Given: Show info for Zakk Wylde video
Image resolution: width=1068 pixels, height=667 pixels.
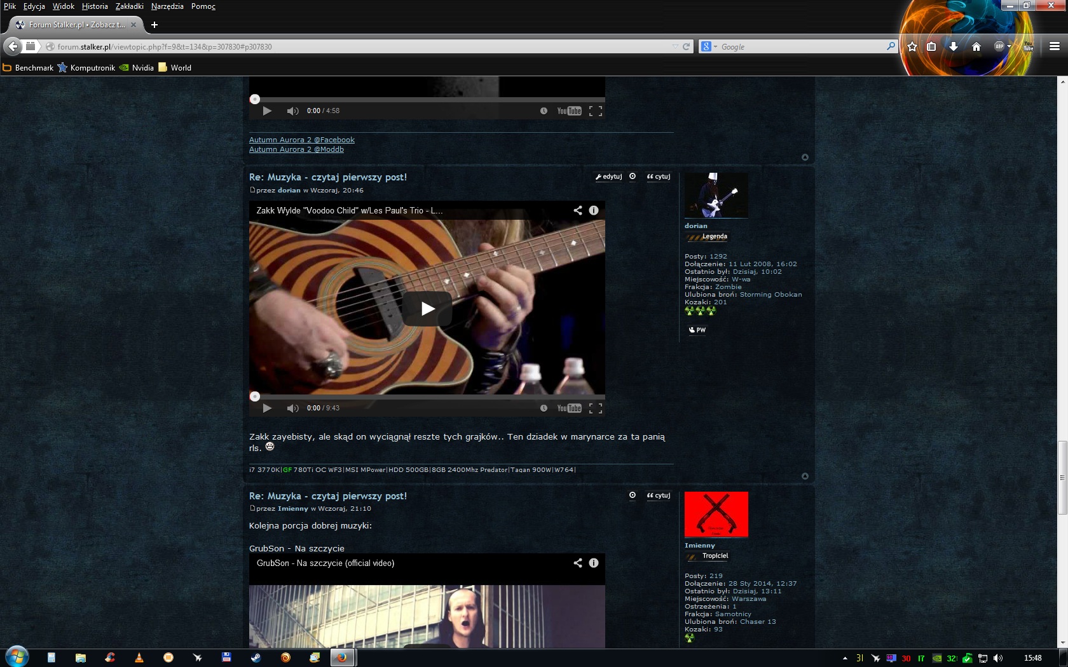Looking at the screenshot, I should [x=594, y=210].
